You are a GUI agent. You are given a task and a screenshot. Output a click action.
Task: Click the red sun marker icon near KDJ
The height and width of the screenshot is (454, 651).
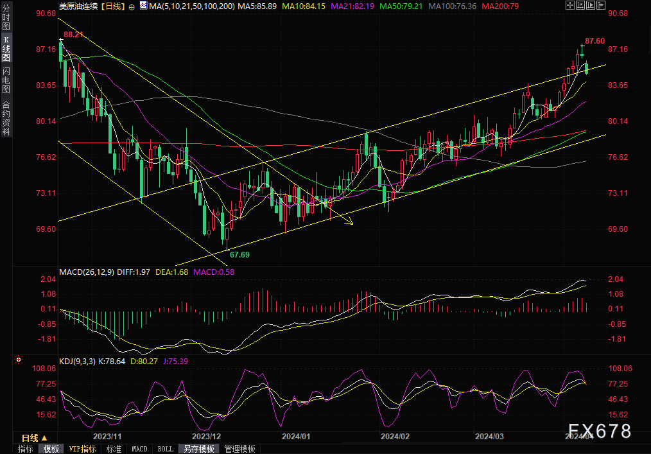point(19,360)
